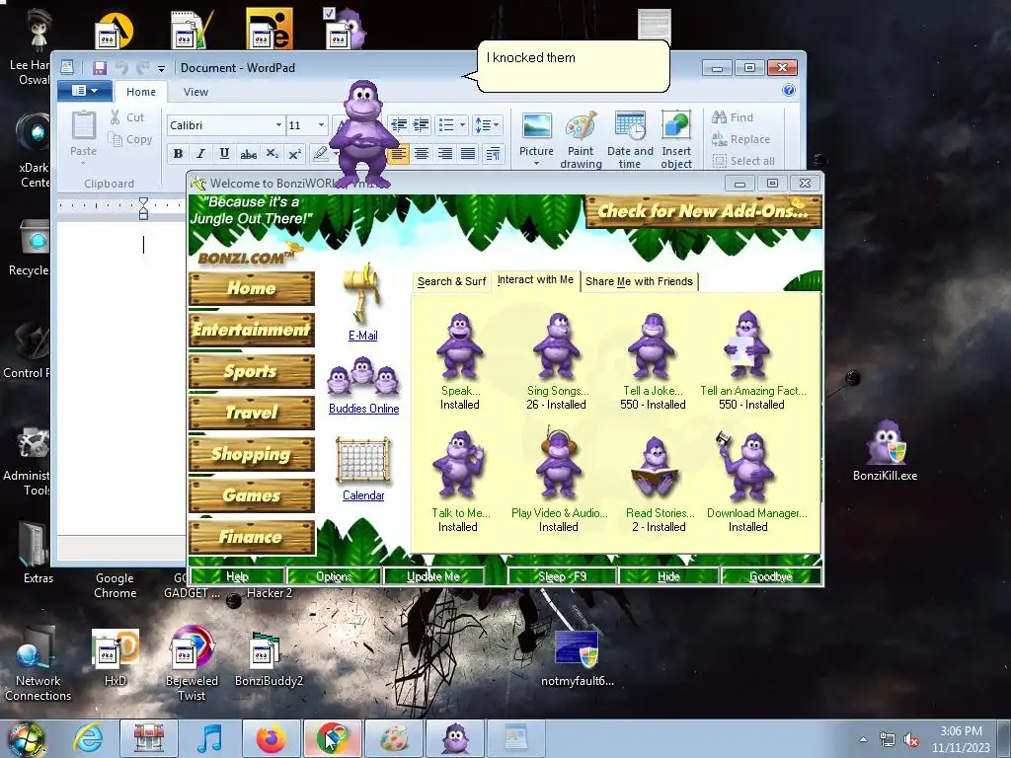The height and width of the screenshot is (758, 1011).
Task: Select the View ribbon tab in WordPad
Action: (x=195, y=92)
